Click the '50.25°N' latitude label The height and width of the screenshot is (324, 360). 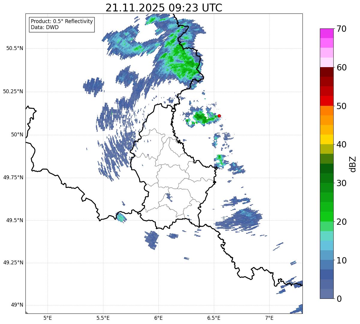pos(13,91)
